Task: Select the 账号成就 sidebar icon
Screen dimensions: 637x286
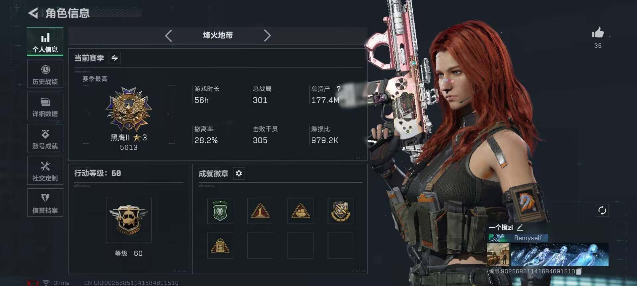Action: point(45,138)
